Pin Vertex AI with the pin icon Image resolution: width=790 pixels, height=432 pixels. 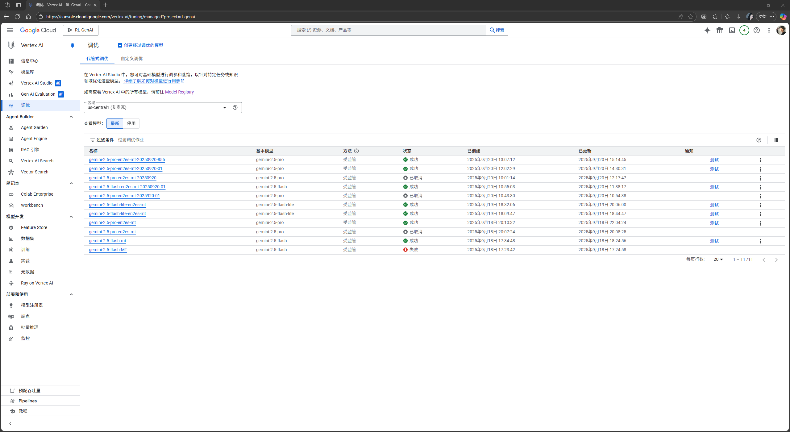click(73, 45)
